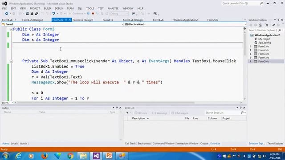Stop debugging with the red square

coord(93,14)
